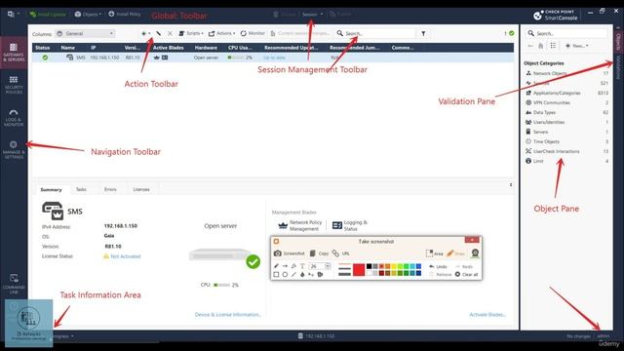Click Install Policy button
Viewport: 624px width, 351px height.
click(125, 14)
